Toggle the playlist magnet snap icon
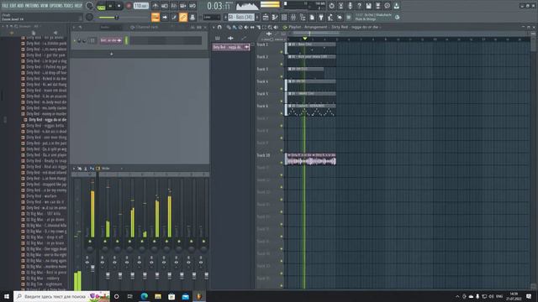 219,28
